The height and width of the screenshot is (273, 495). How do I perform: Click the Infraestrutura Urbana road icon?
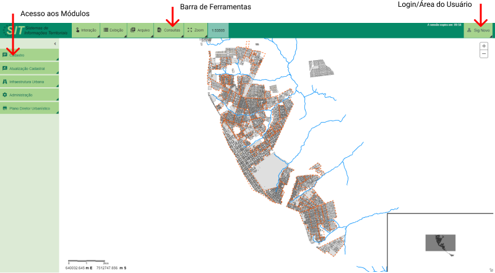coord(5,81)
